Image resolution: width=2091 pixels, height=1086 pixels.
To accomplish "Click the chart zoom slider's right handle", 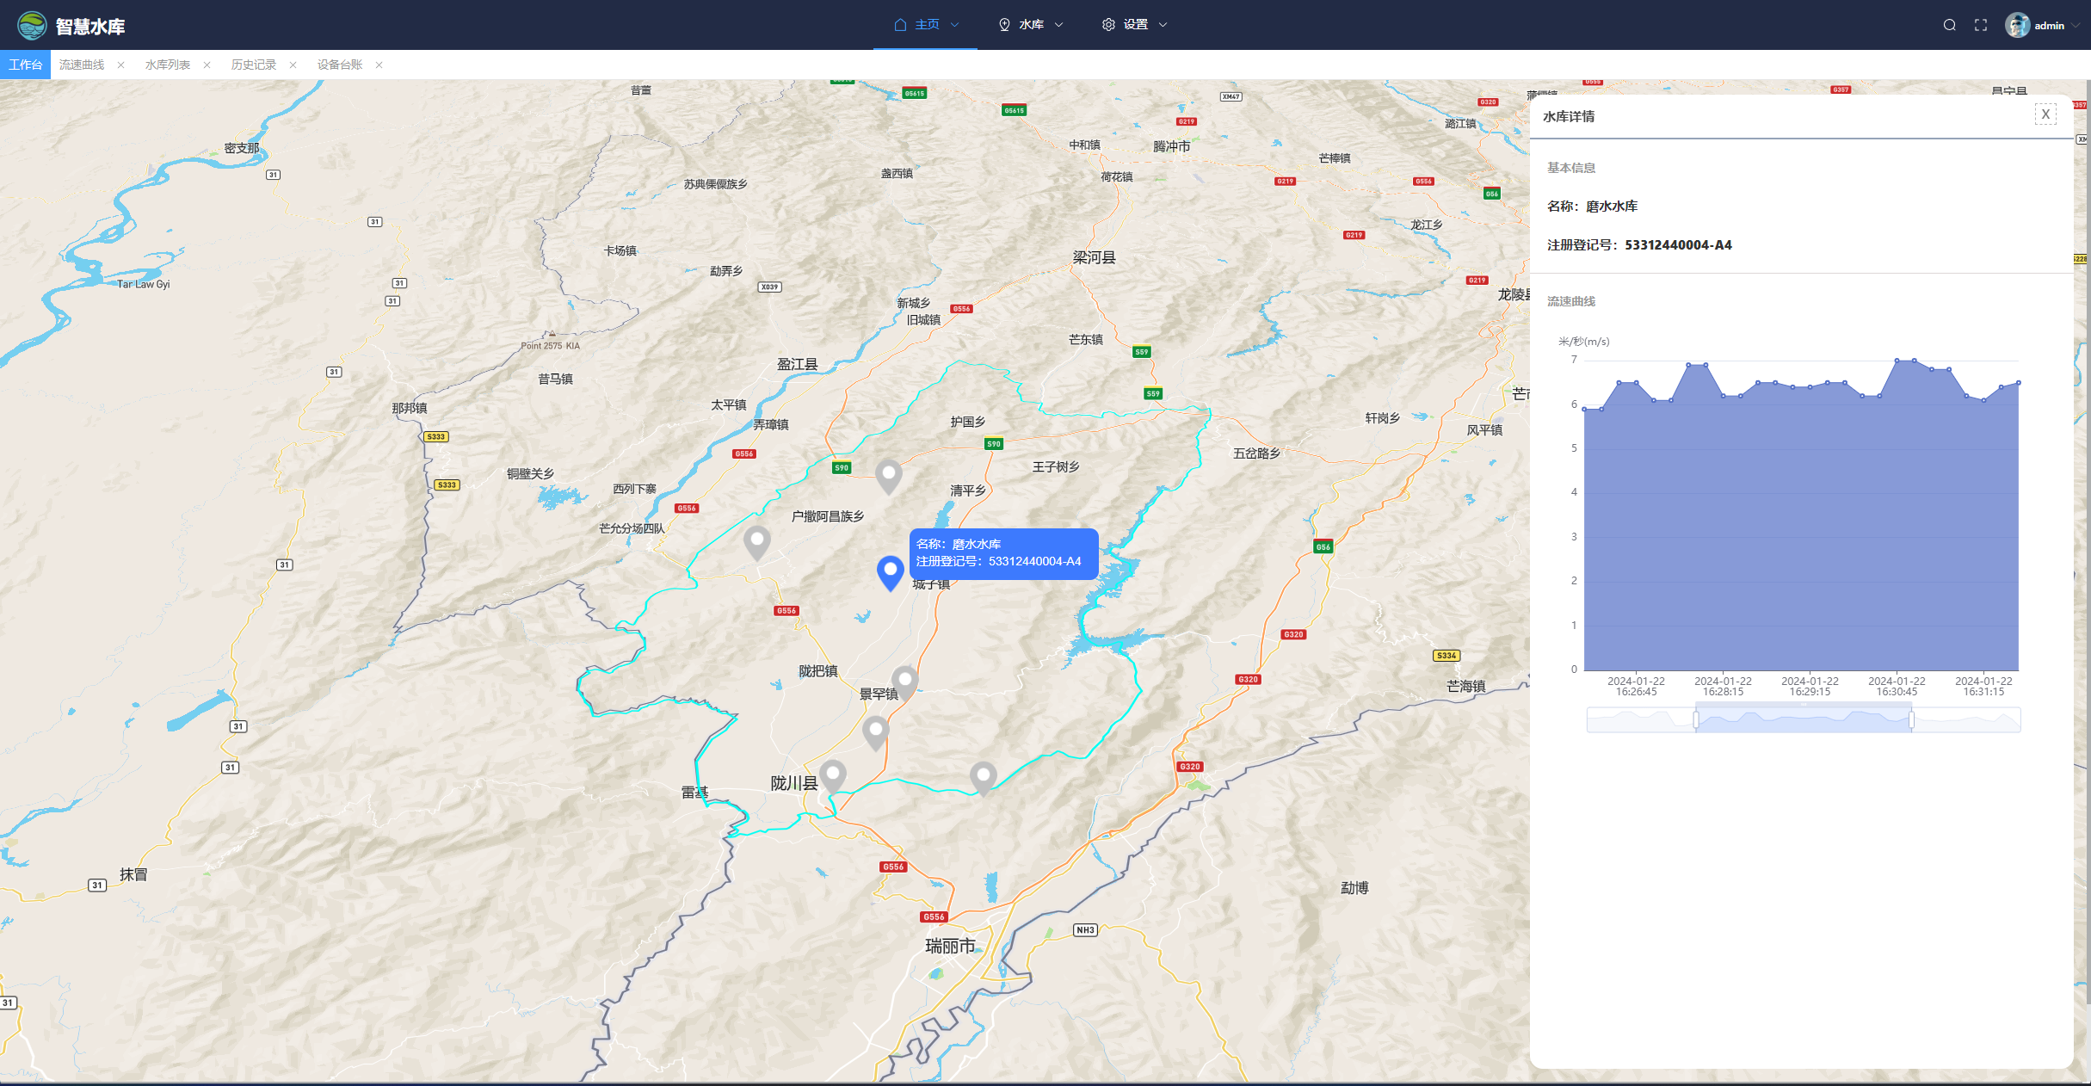I will (1911, 719).
